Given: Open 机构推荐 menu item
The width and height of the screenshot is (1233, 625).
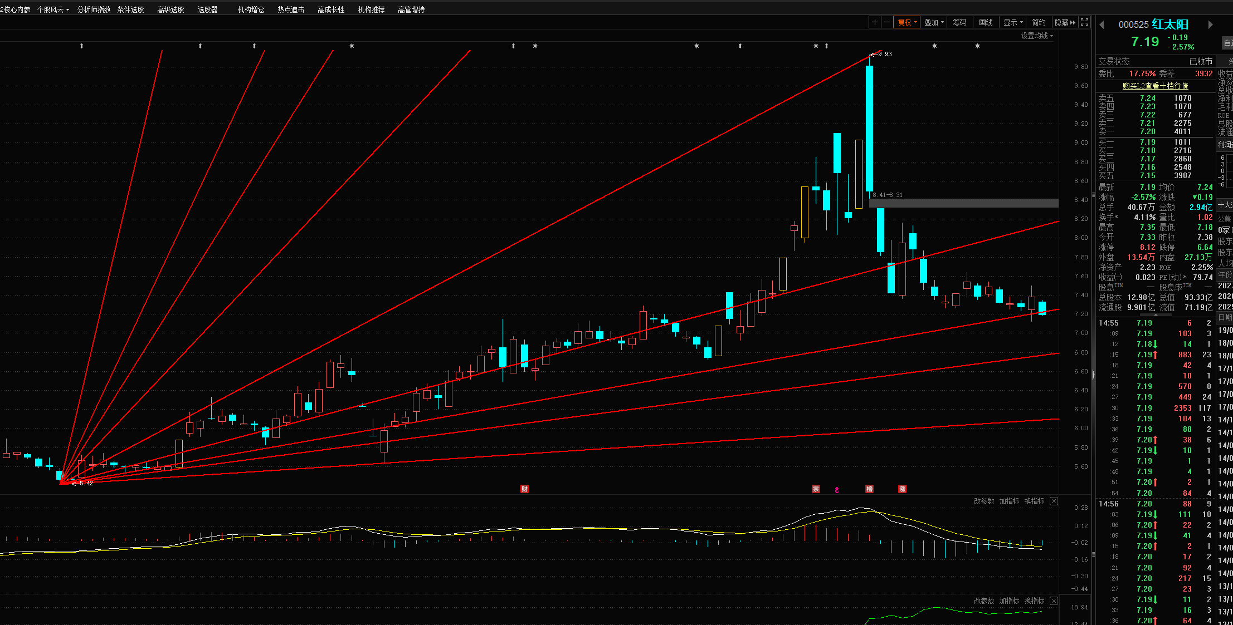Looking at the screenshot, I should [x=371, y=9].
